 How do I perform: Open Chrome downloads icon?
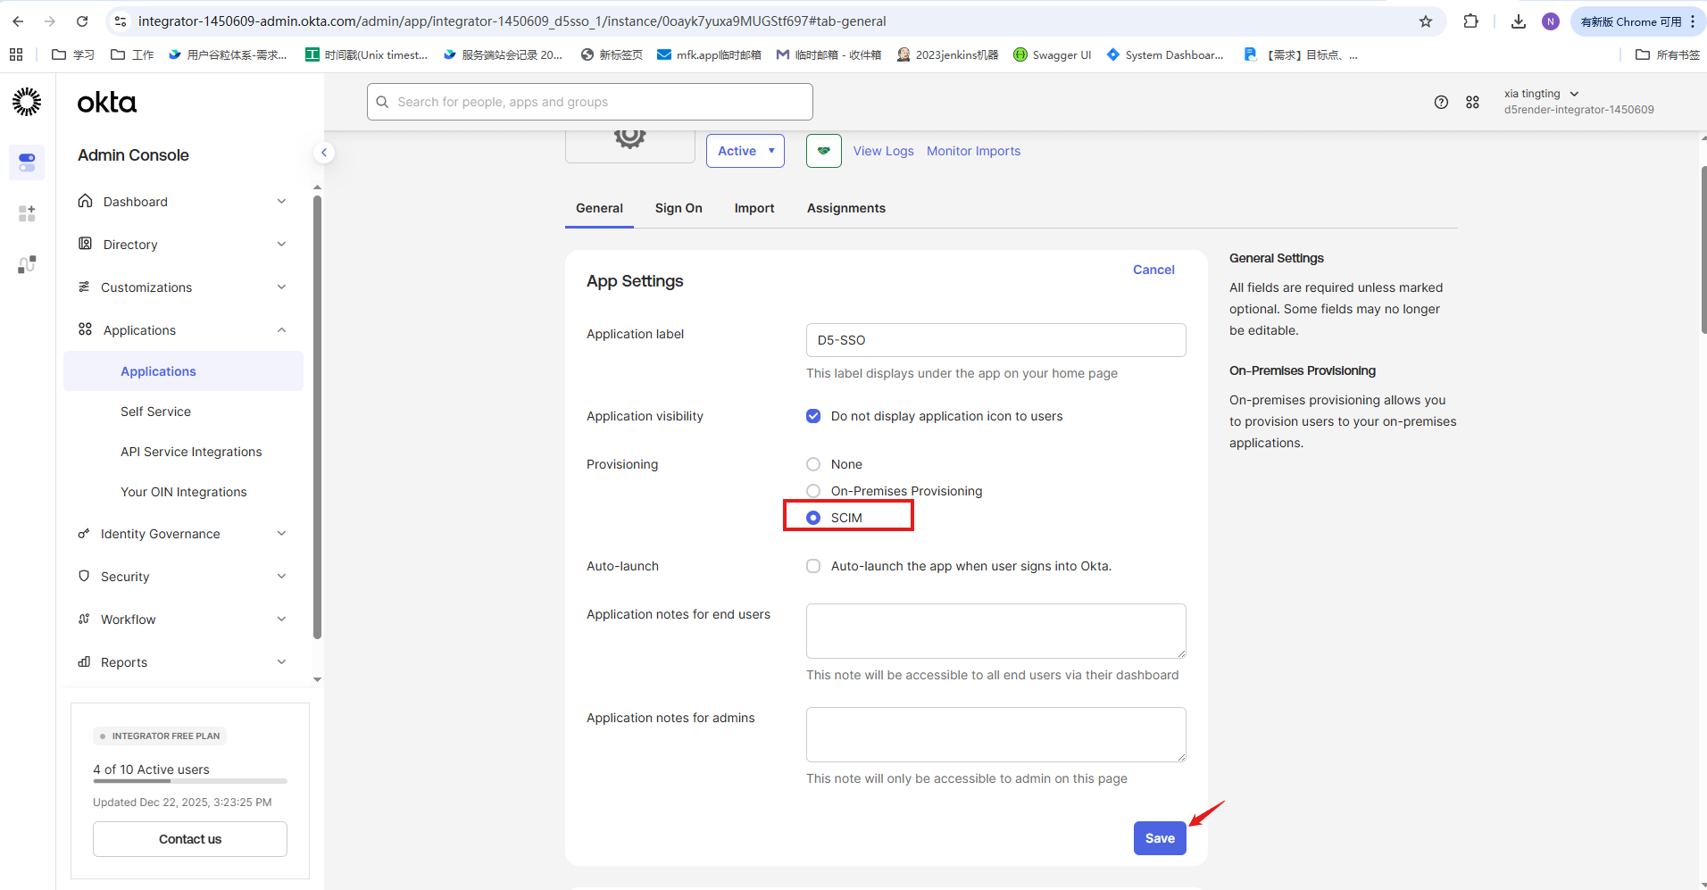pos(1518,21)
